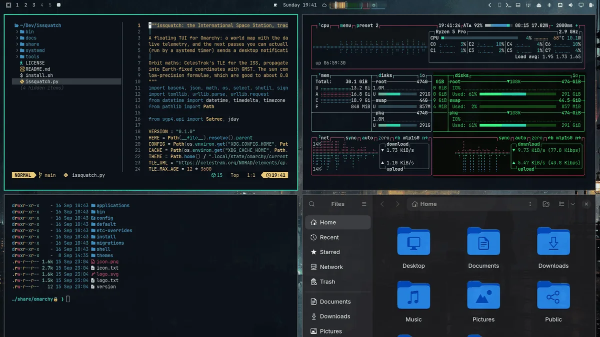
Task: Select Home in Files sidebar
Action: coord(338,222)
